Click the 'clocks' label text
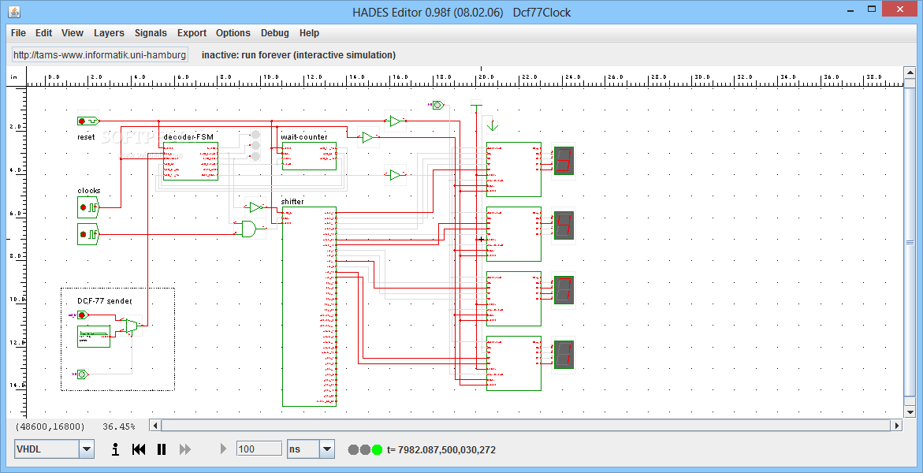 [x=89, y=190]
